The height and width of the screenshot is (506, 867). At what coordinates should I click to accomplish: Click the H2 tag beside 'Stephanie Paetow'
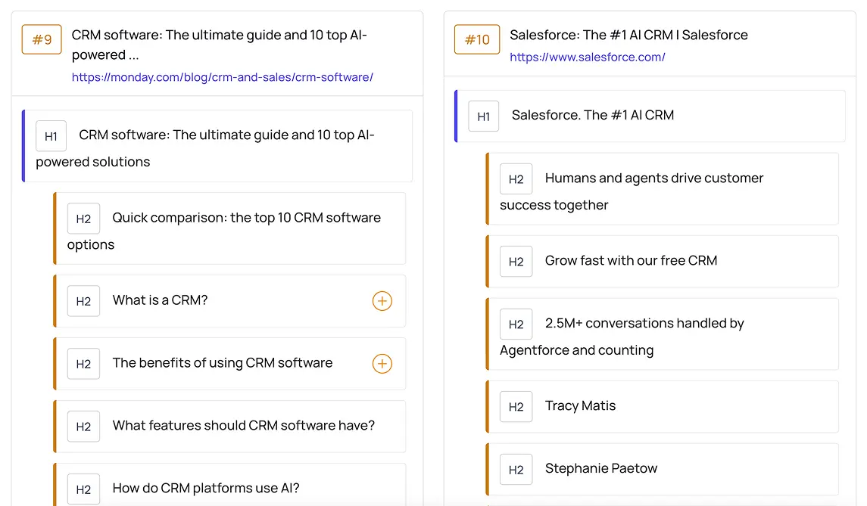(x=516, y=470)
